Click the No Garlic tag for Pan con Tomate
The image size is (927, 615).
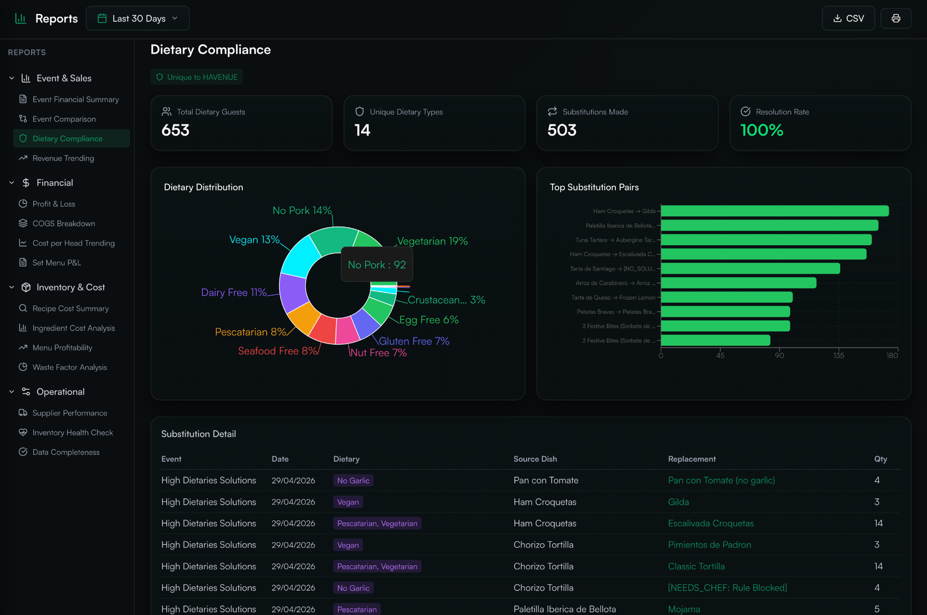pyautogui.click(x=353, y=481)
